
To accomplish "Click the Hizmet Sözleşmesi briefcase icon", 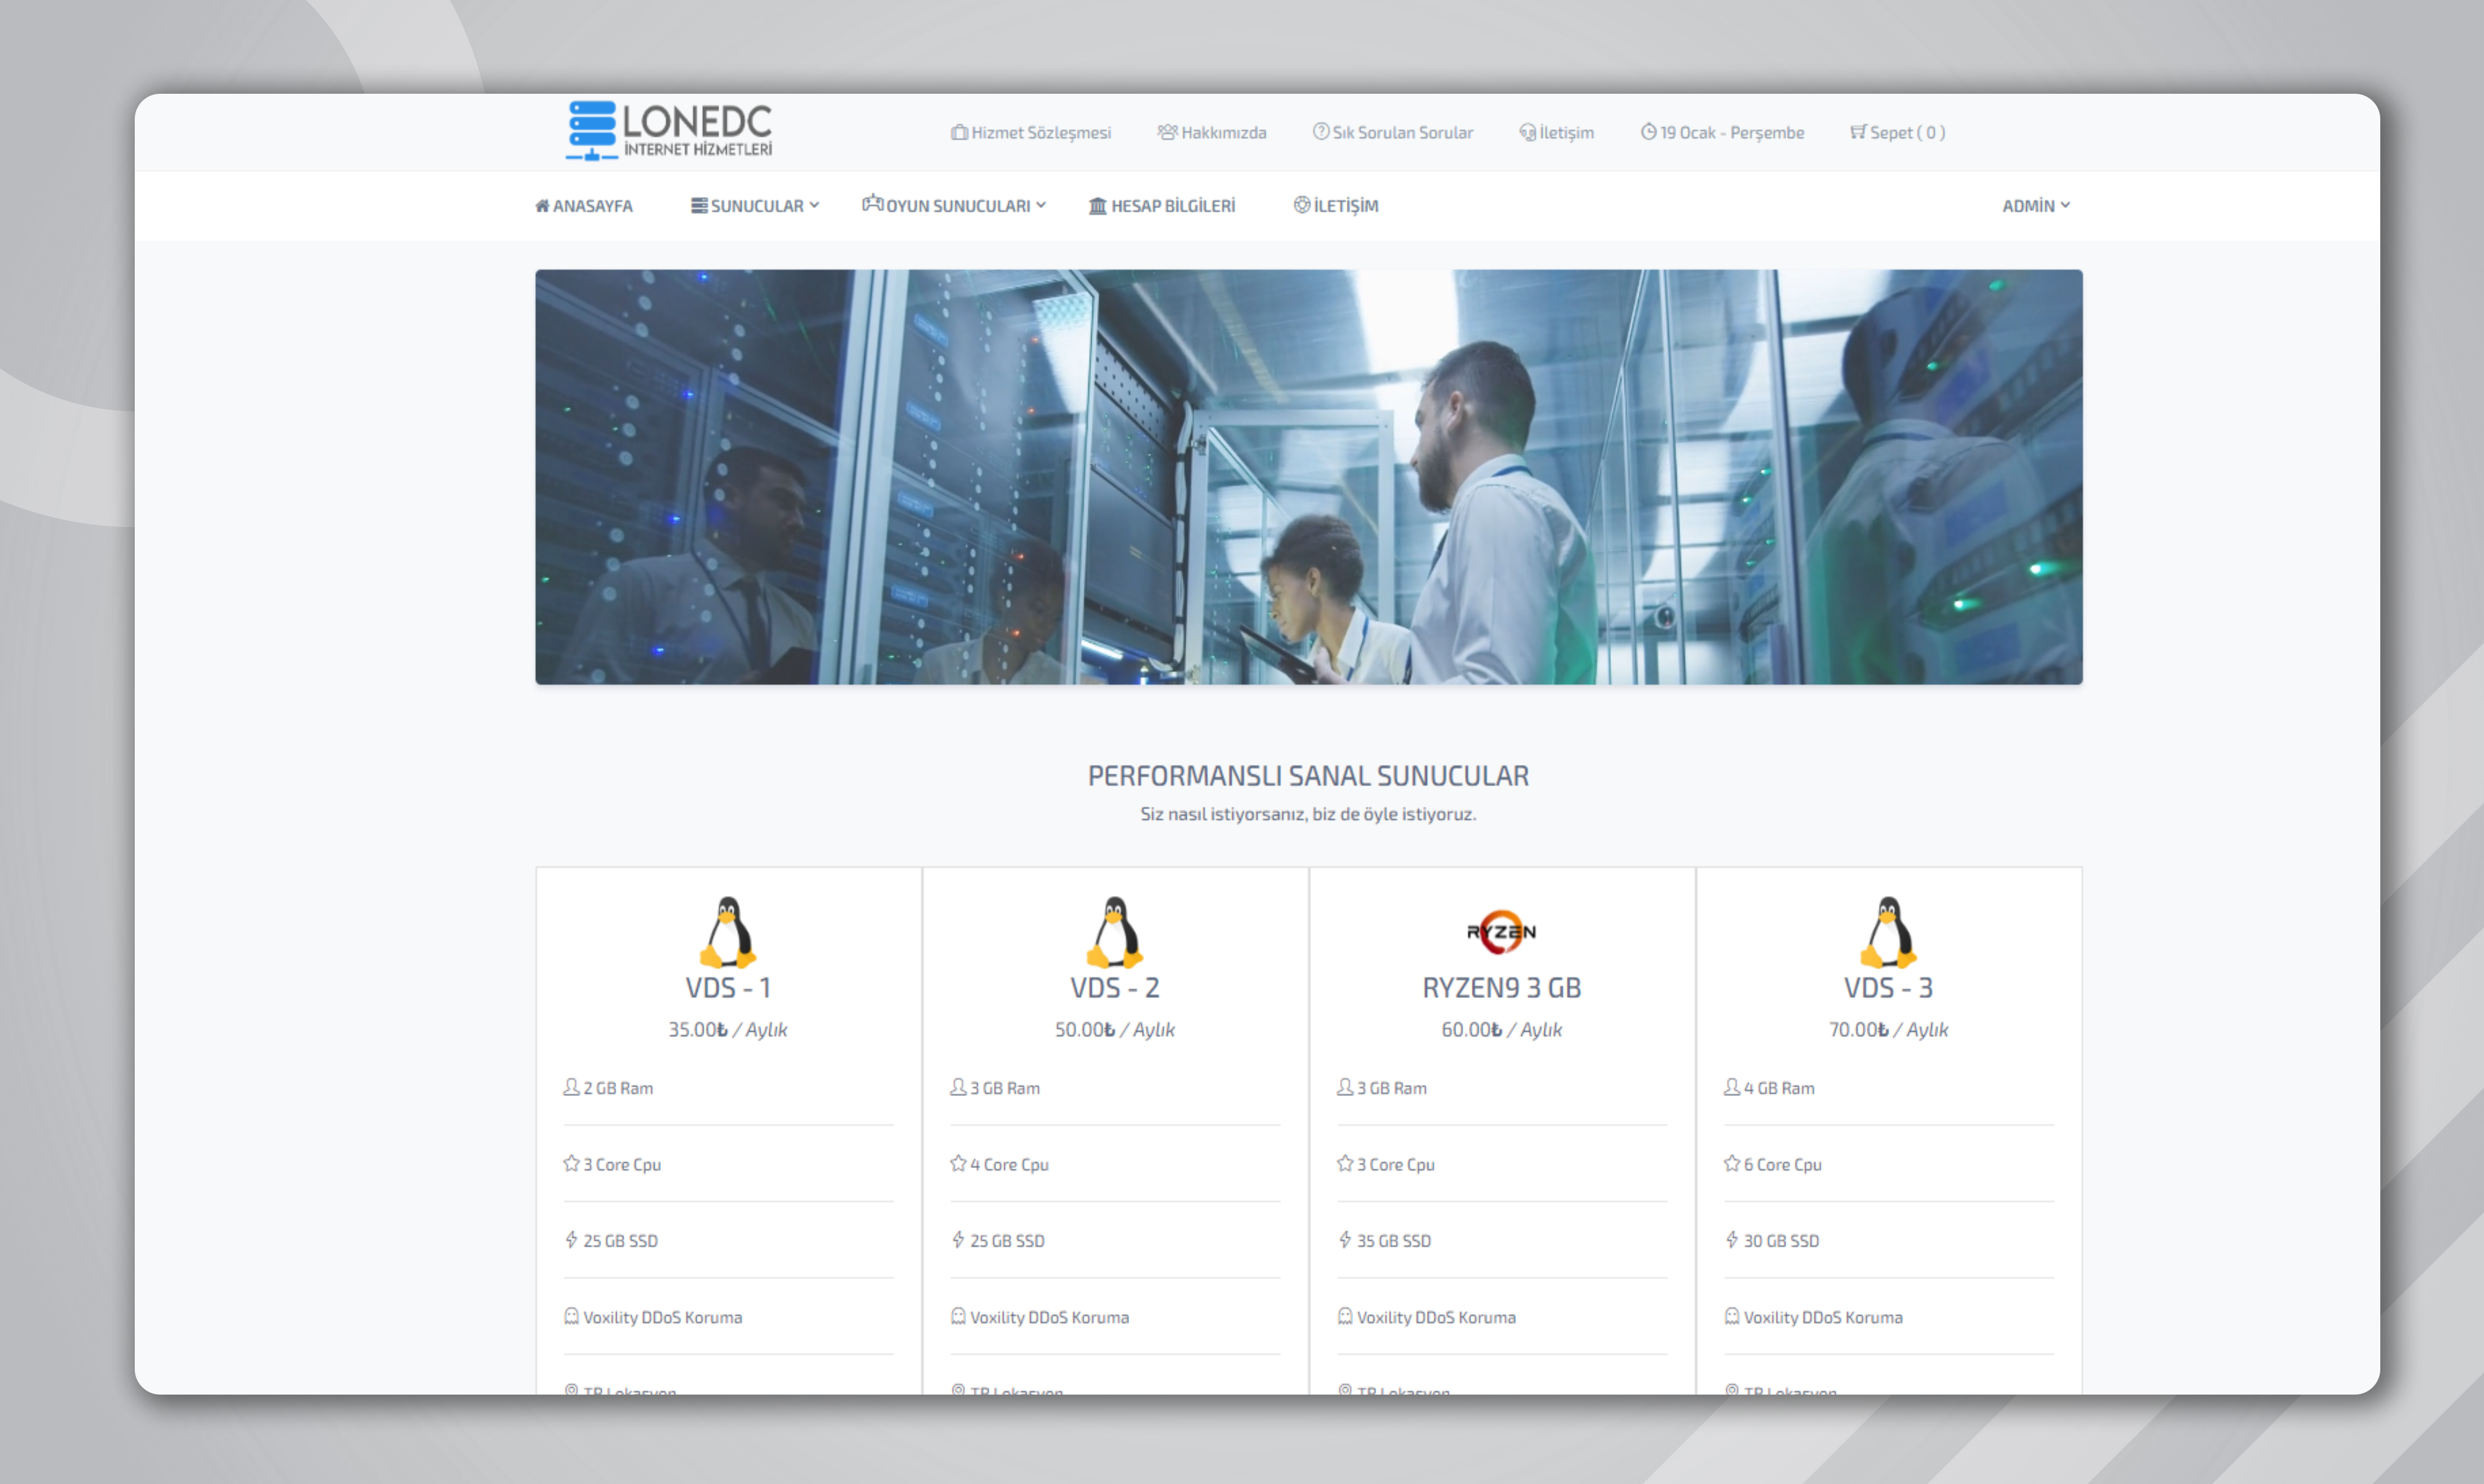I will point(959,132).
